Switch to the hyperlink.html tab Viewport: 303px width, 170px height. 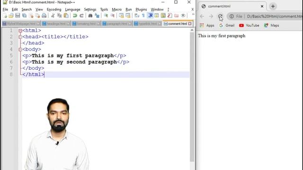147,24
